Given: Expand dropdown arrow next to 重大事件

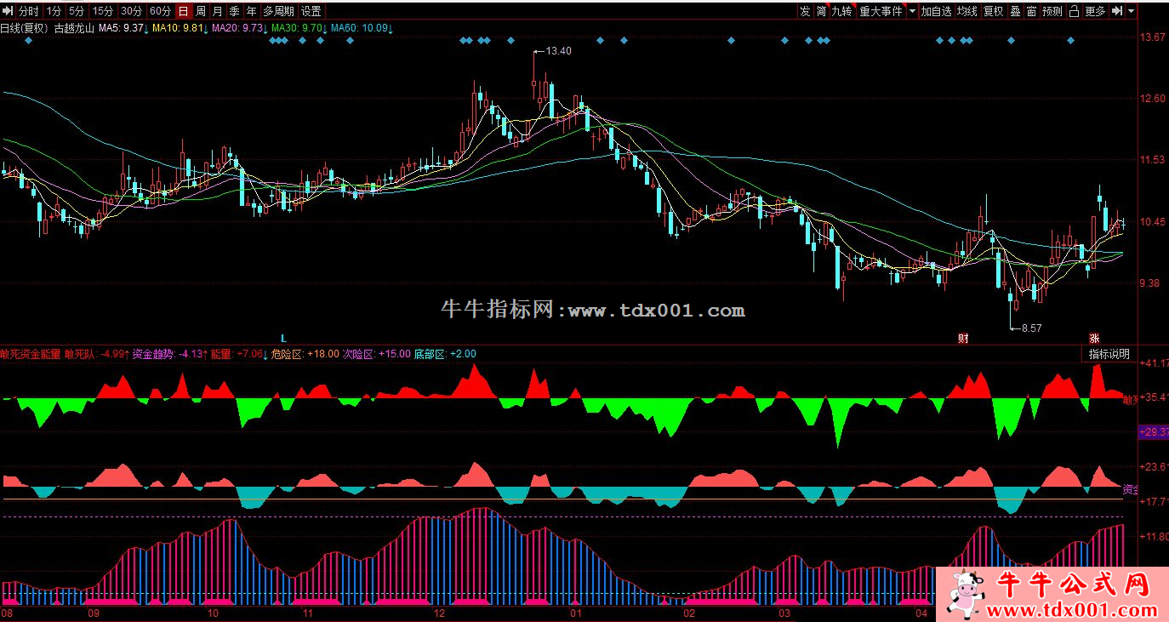Looking at the screenshot, I should coord(912,11).
